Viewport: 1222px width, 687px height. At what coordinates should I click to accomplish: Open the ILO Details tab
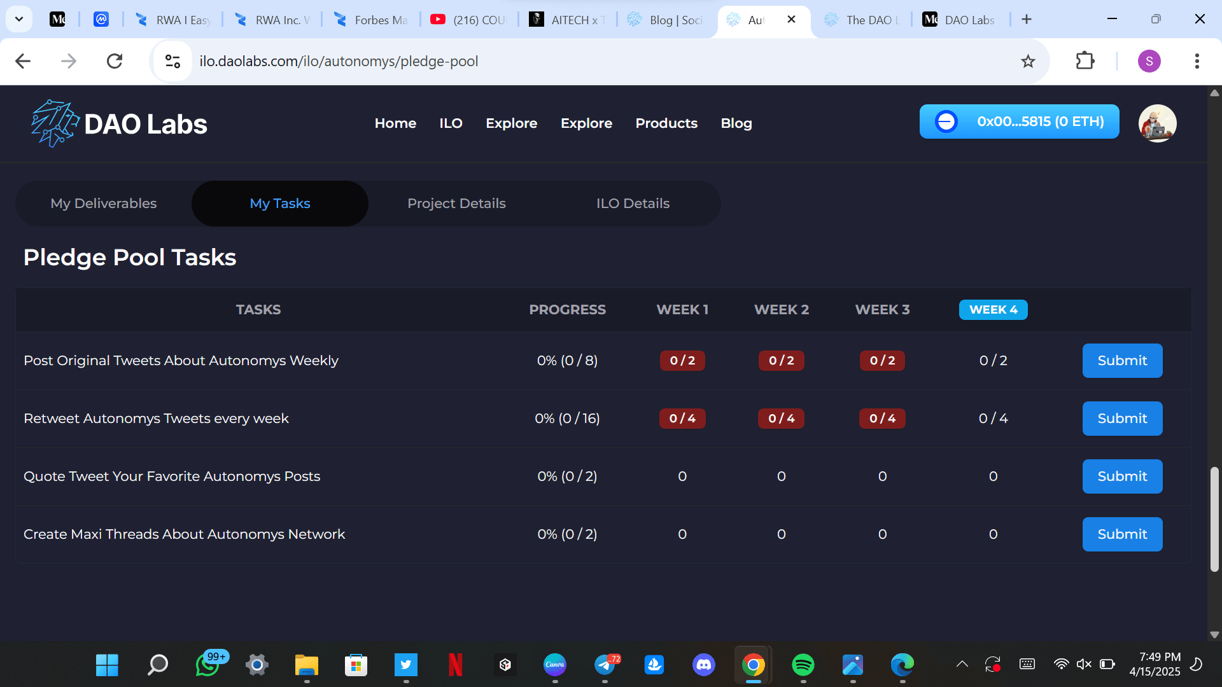point(633,204)
